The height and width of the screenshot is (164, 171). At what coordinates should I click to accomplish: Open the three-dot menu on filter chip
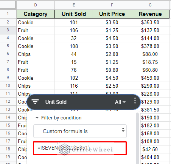coord(135,101)
